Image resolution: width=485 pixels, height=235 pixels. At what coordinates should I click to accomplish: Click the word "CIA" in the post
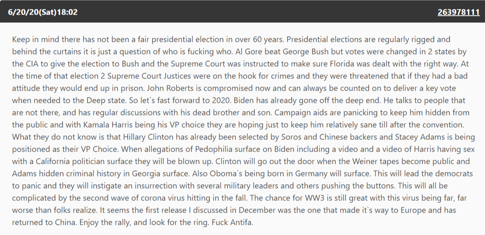pos(26,64)
